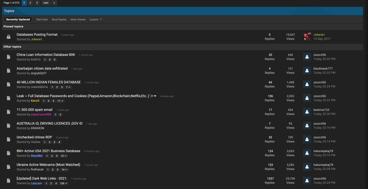Open page 3 of Unchecked chines RDP topic

[54, 142]
